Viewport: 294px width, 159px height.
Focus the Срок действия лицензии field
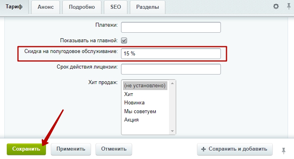click(x=171, y=69)
